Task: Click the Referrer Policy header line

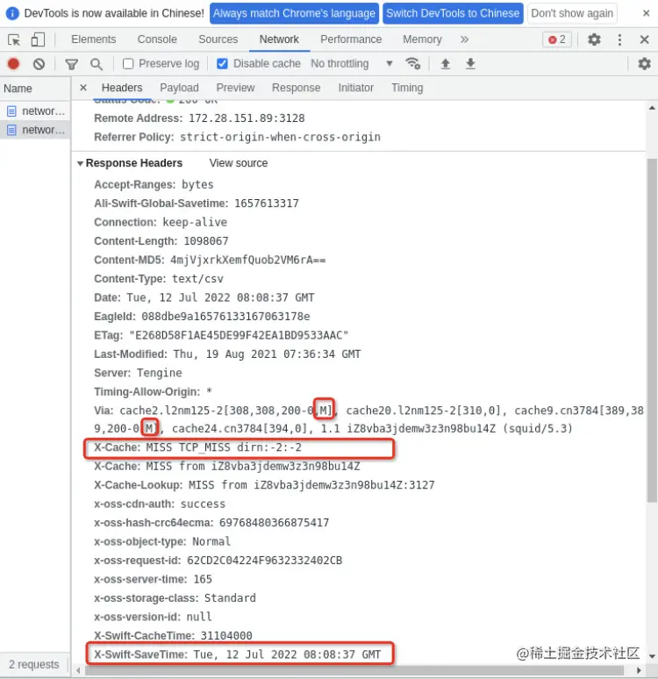Action: coord(237,137)
